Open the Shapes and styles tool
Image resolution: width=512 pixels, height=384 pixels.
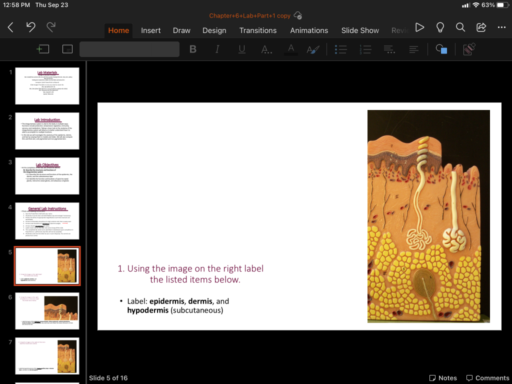coord(441,49)
